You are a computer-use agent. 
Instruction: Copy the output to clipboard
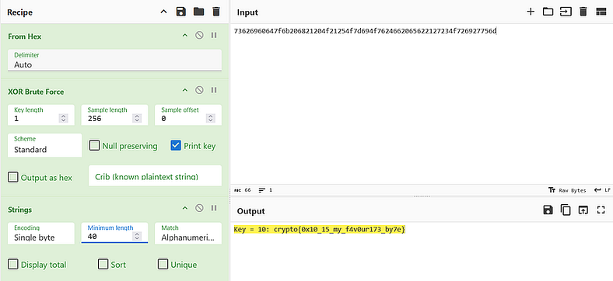pyautogui.click(x=566, y=210)
